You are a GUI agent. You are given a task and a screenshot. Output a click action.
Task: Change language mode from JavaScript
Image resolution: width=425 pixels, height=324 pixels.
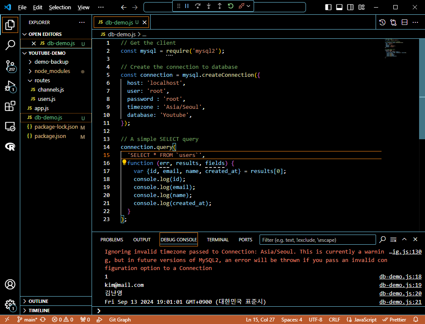click(x=365, y=320)
